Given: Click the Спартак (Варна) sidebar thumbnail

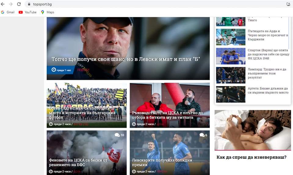Looking at the screenshot, I should click(x=231, y=56).
